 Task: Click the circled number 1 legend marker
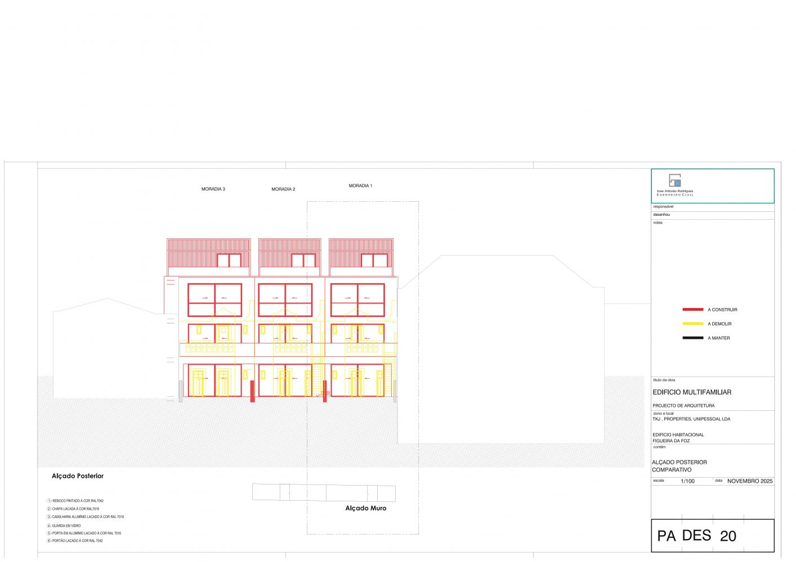pos(49,501)
